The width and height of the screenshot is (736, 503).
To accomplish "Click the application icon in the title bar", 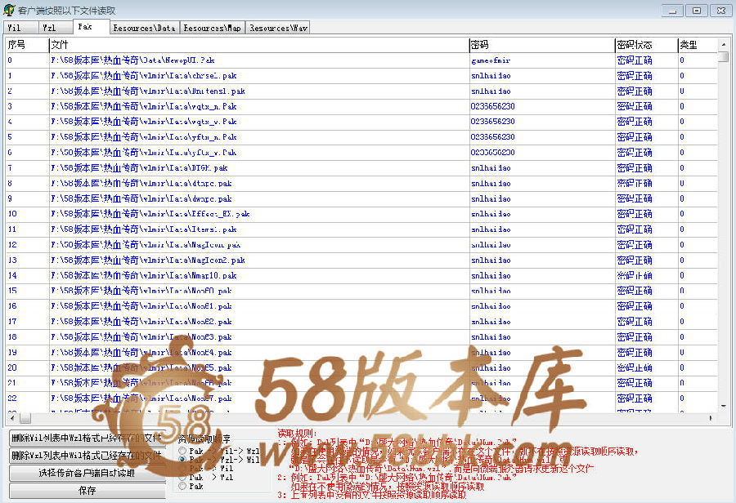I will click(9, 10).
